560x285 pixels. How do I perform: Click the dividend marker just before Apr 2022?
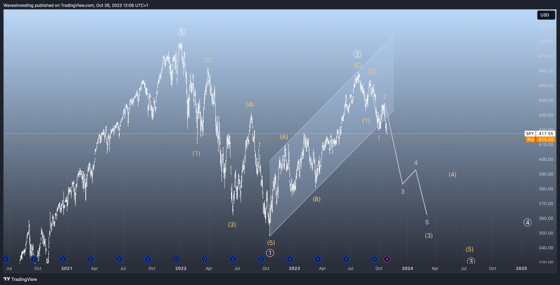tap(204, 259)
